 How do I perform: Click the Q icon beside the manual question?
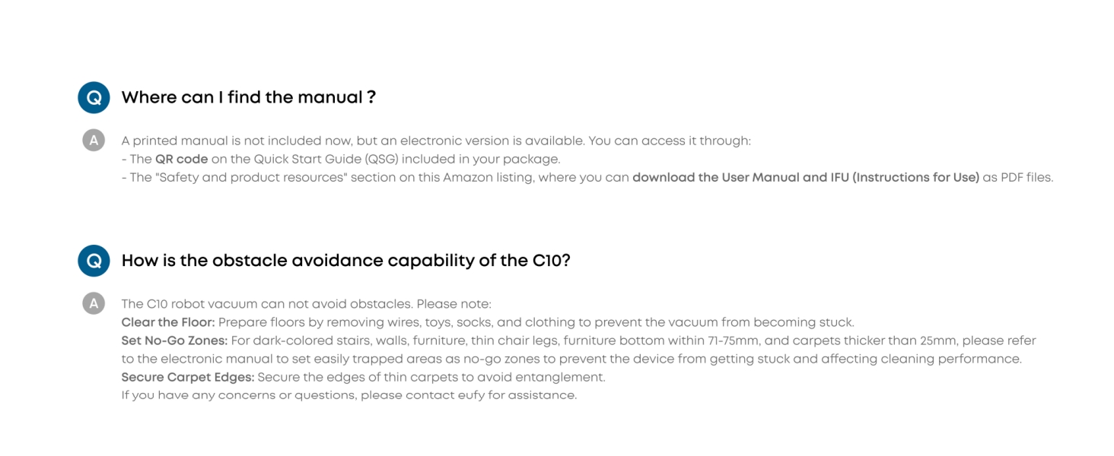(x=94, y=98)
